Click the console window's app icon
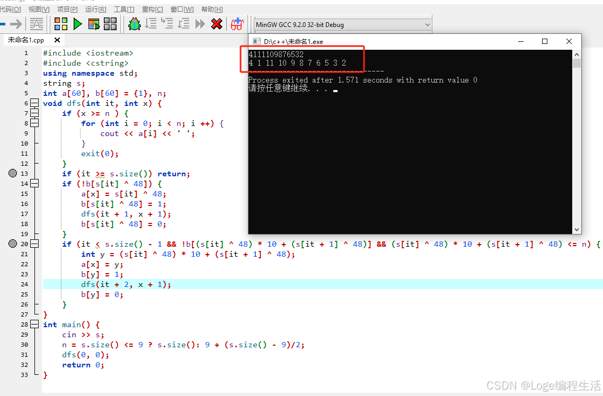Viewport: 603px width, 396px height. pyautogui.click(x=256, y=41)
